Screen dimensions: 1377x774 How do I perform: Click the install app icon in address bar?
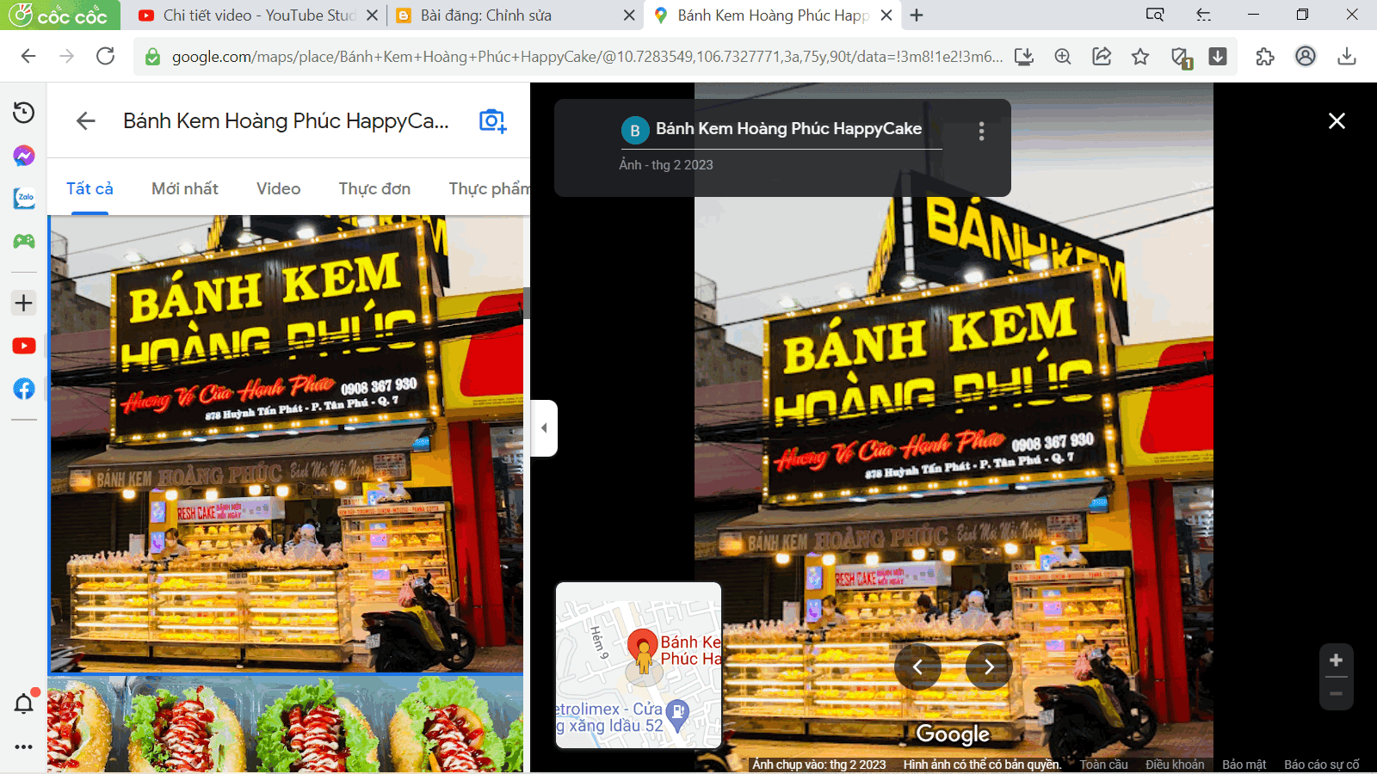1024,57
